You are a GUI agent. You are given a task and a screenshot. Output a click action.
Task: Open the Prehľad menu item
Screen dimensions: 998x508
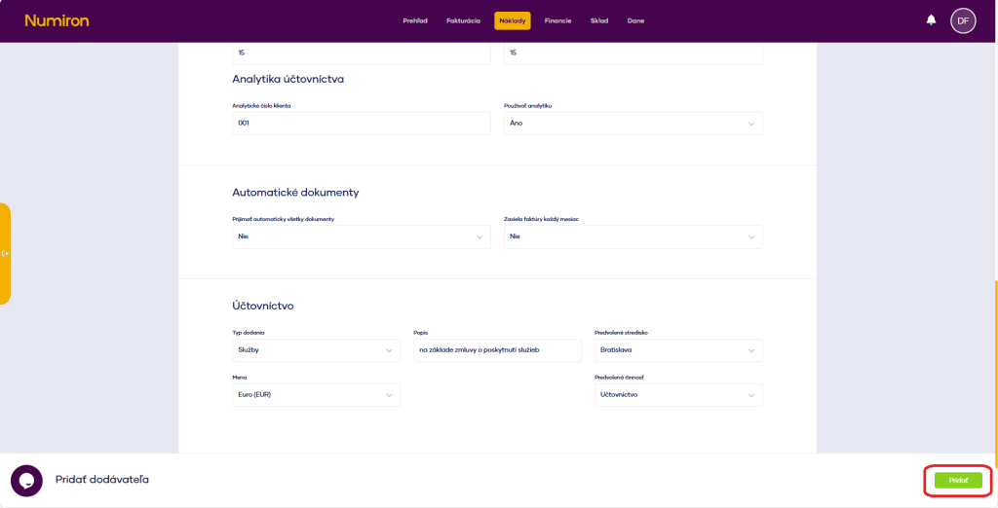(415, 20)
